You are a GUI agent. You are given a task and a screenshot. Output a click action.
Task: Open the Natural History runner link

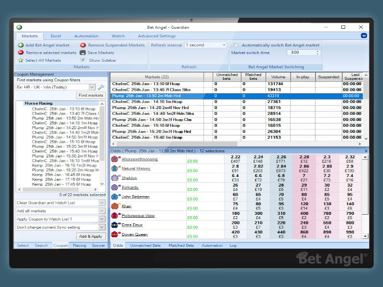click(x=136, y=168)
